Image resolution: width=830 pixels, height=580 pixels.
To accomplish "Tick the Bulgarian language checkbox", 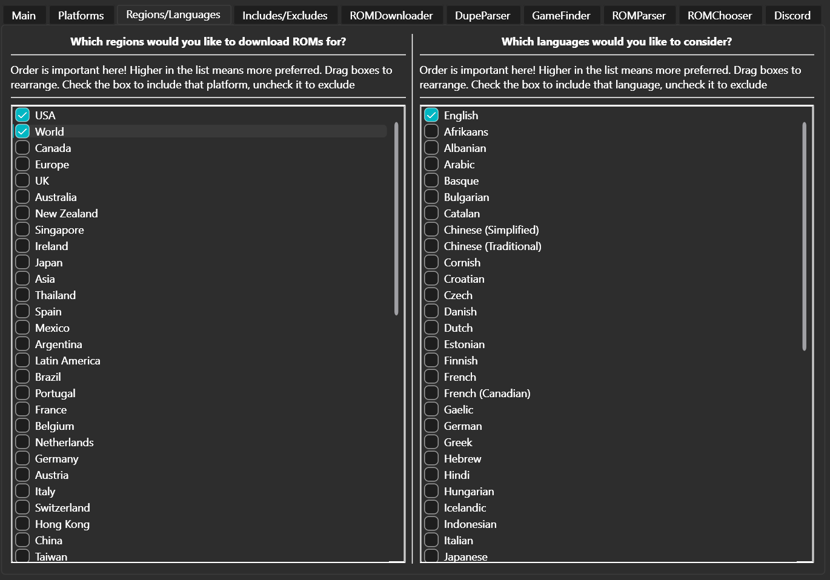I will (431, 196).
